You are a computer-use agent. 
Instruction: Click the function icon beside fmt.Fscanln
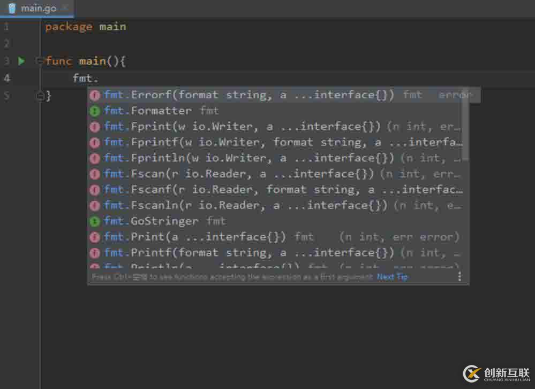click(95, 206)
